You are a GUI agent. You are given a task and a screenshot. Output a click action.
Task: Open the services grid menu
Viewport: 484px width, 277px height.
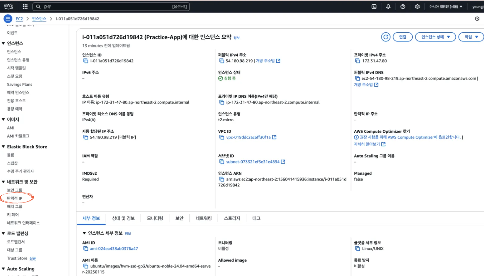tap(25, 6)
